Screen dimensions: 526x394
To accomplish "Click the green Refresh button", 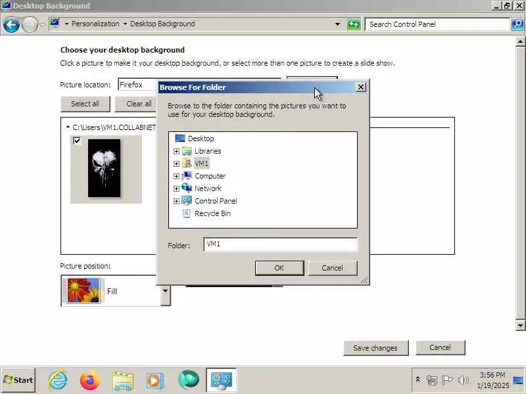I will point(354,24).
